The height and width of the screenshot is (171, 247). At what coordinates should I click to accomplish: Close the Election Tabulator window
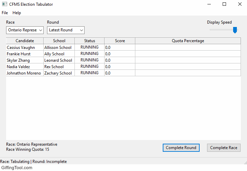click(x=240, y=4)
